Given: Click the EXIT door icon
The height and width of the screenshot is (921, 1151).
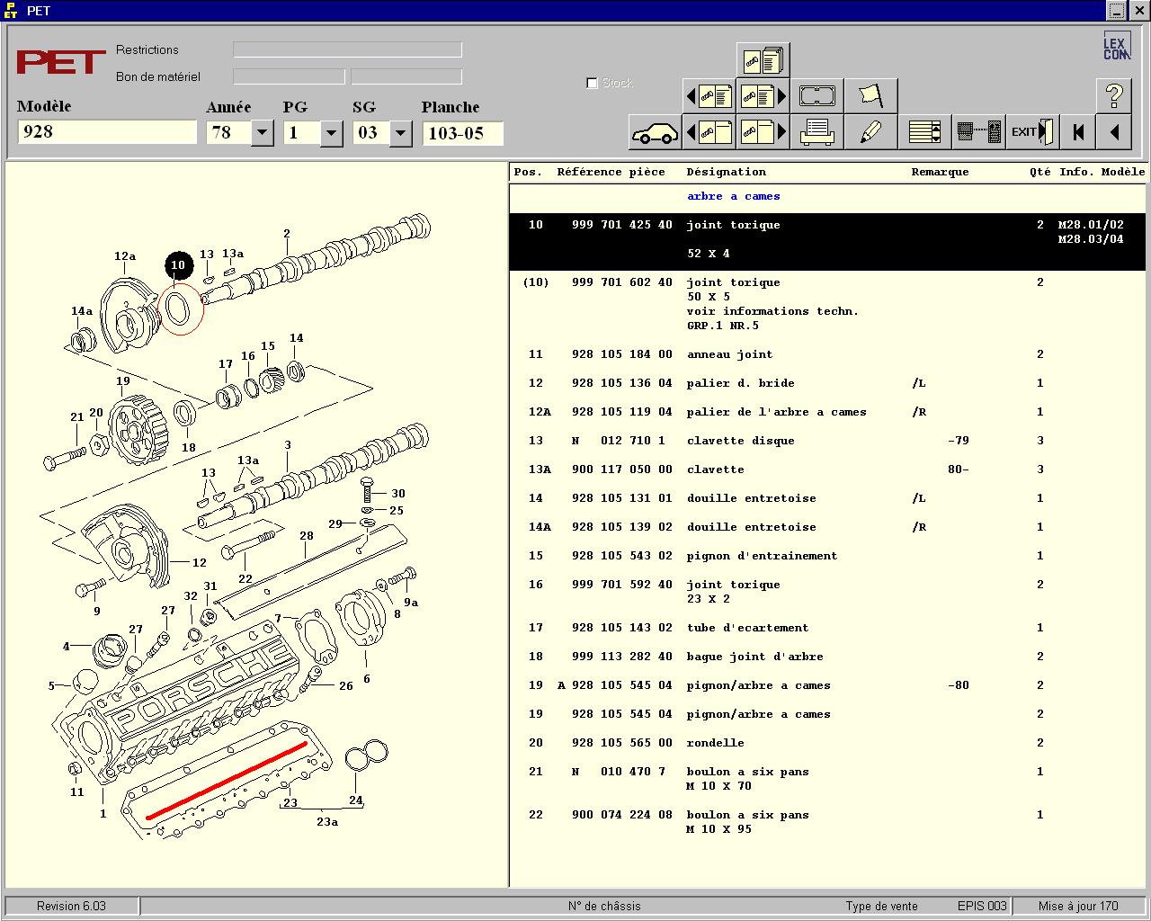Looking at the screenshot, I should coord(1031,132).
